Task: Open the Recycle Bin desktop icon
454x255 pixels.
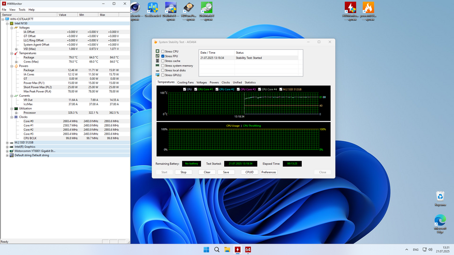Action: (x=440, y=196)
